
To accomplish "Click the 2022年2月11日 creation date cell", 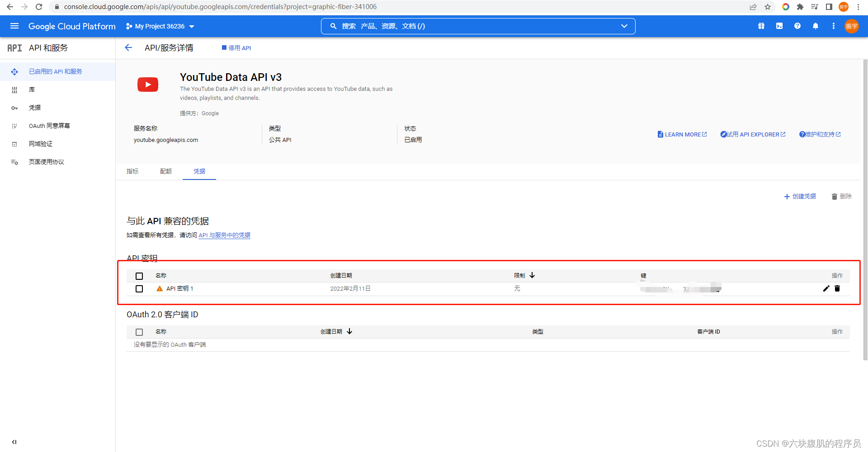I will click(x=350, y=288).
